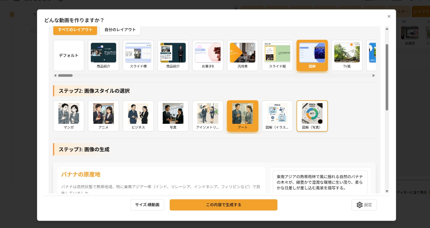
Task: Click the dialog's vertical scrollbar thumb
Action: pyautogui.click(x=387, y=77)
